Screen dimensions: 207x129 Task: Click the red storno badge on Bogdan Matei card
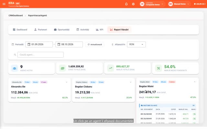172,82
